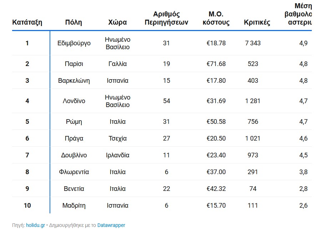Select the Εδιμβούργο city cell

pos(74,43)
